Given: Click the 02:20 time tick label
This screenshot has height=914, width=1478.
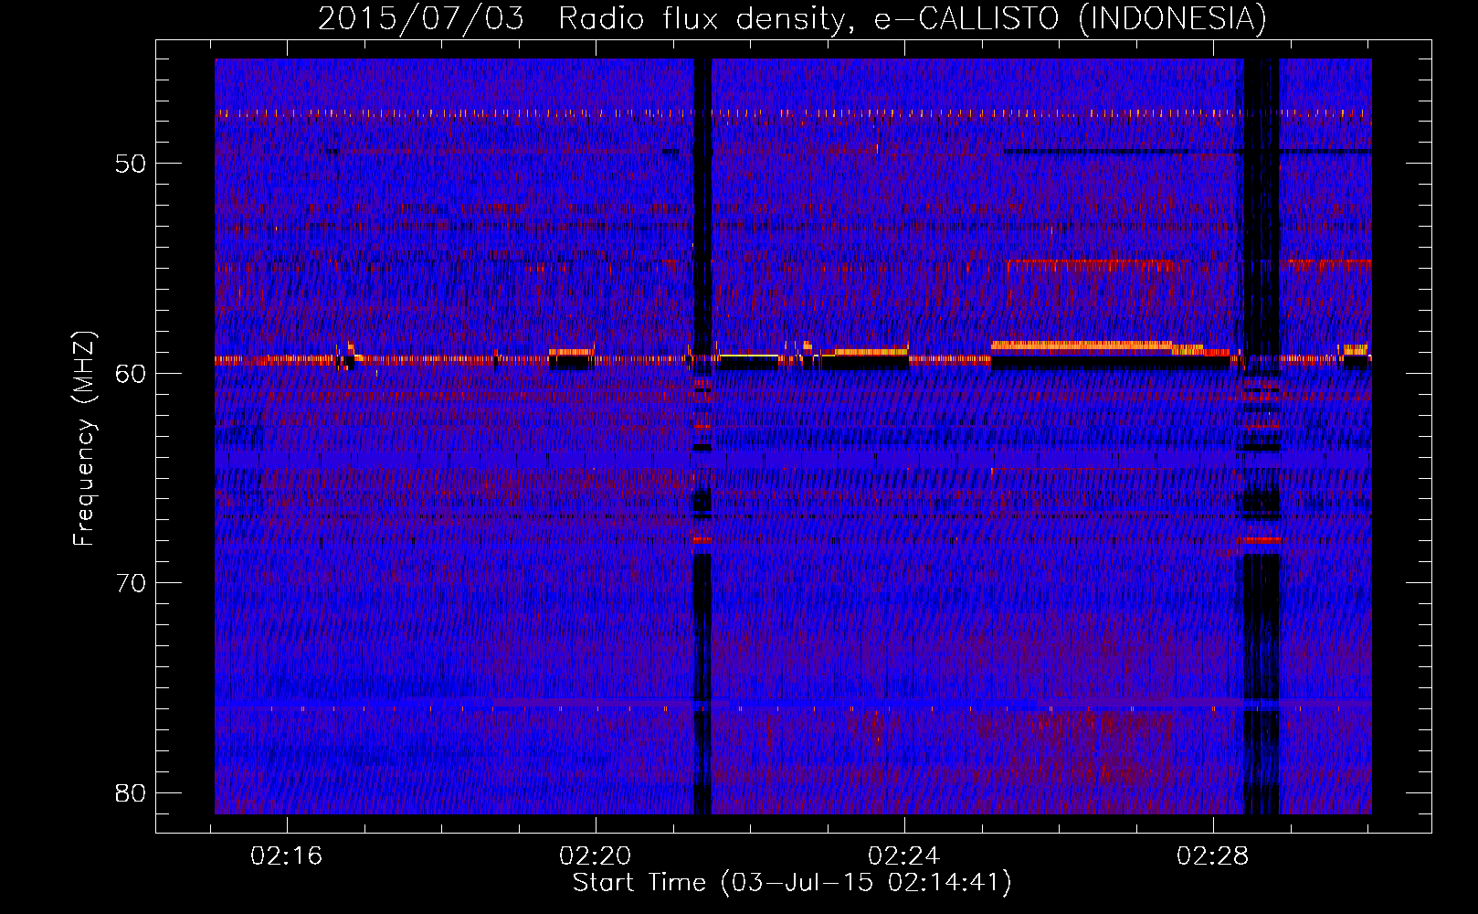Looking at the screenshot, I should [x=596, y=856].
